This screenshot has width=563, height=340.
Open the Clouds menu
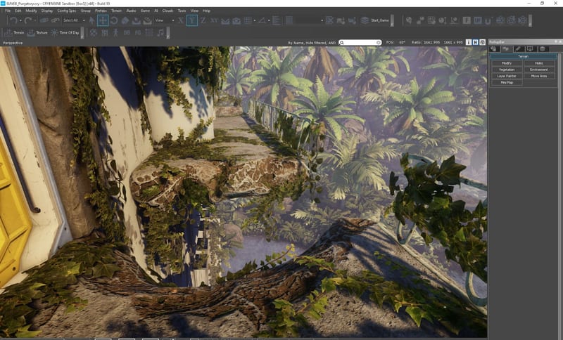(167, 11)
